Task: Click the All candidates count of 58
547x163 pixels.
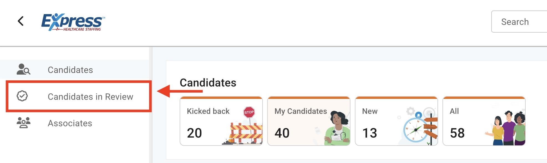Action: (x=457, y=133)
